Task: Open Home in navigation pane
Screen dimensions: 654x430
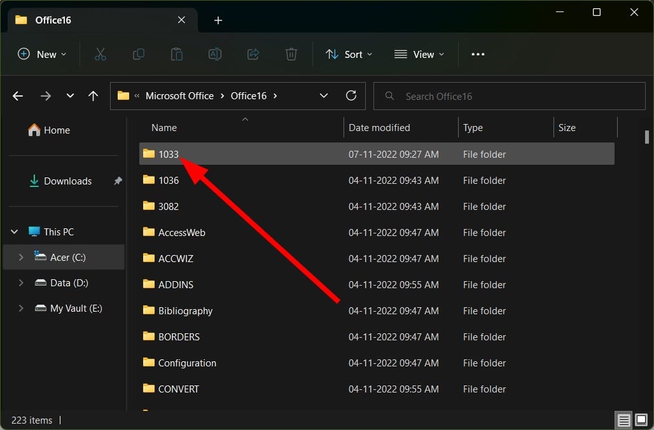Action: 49,130
